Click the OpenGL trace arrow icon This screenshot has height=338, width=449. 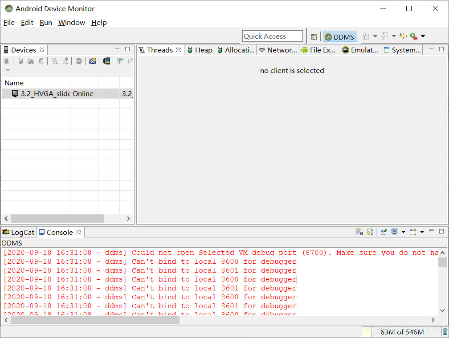130,61
